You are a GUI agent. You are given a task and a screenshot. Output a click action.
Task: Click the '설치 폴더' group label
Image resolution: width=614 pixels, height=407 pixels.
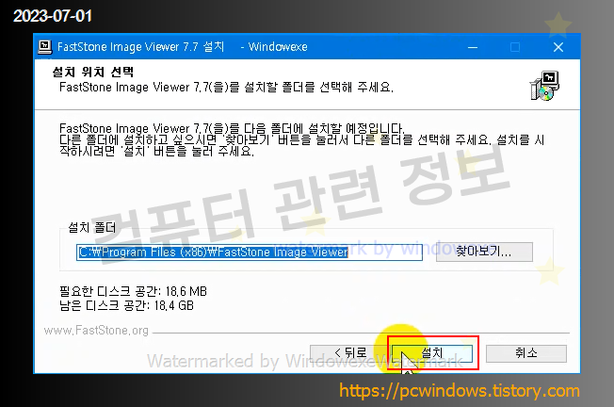(x=92, y=228)
